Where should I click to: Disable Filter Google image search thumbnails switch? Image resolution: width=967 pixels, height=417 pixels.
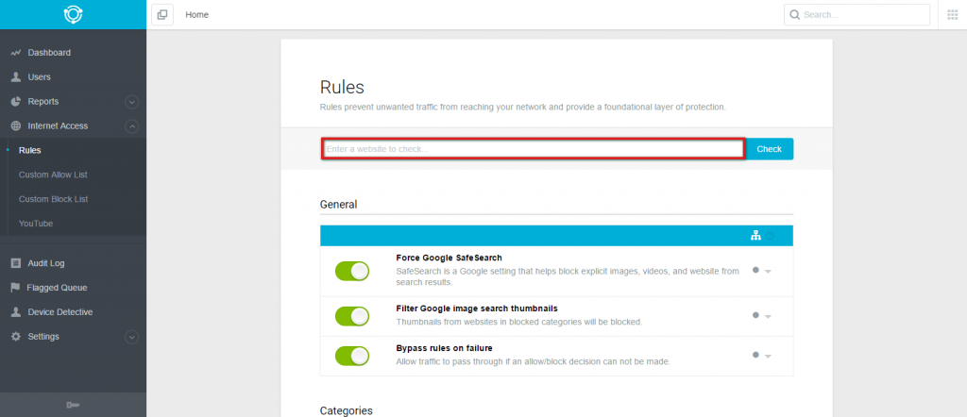point(352,314)
